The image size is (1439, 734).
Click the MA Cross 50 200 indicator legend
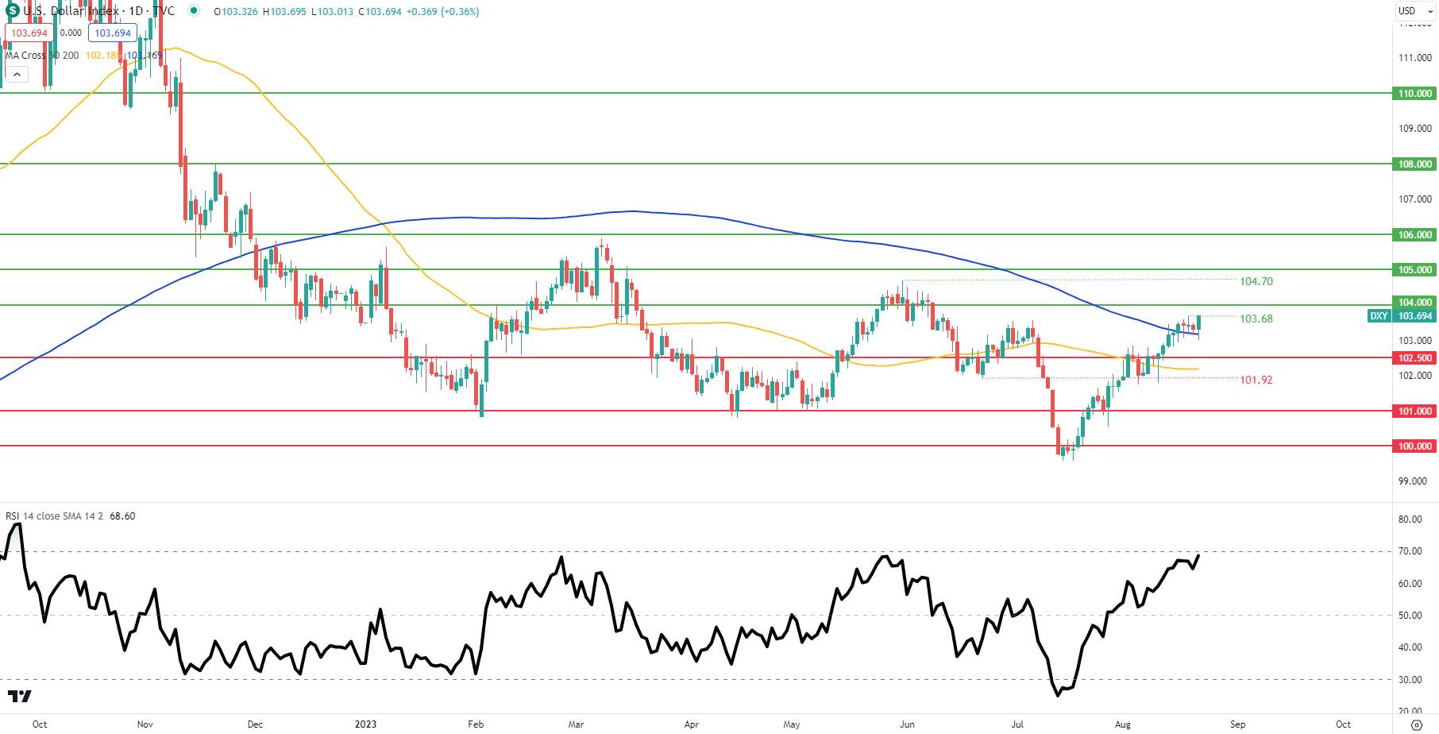coord(42,56)
